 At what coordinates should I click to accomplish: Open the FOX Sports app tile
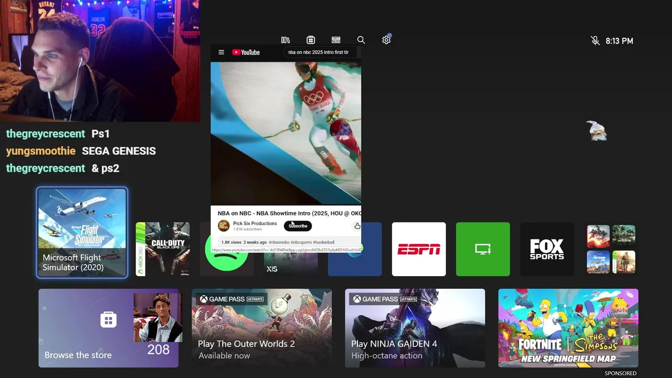[x=547, y=249]
